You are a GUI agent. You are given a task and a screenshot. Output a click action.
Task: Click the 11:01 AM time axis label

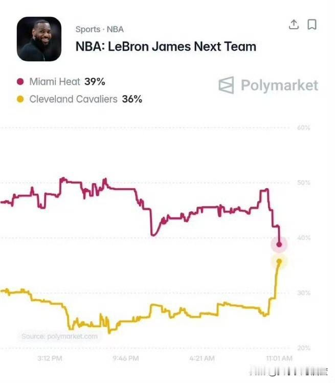[x=279, y=358]
